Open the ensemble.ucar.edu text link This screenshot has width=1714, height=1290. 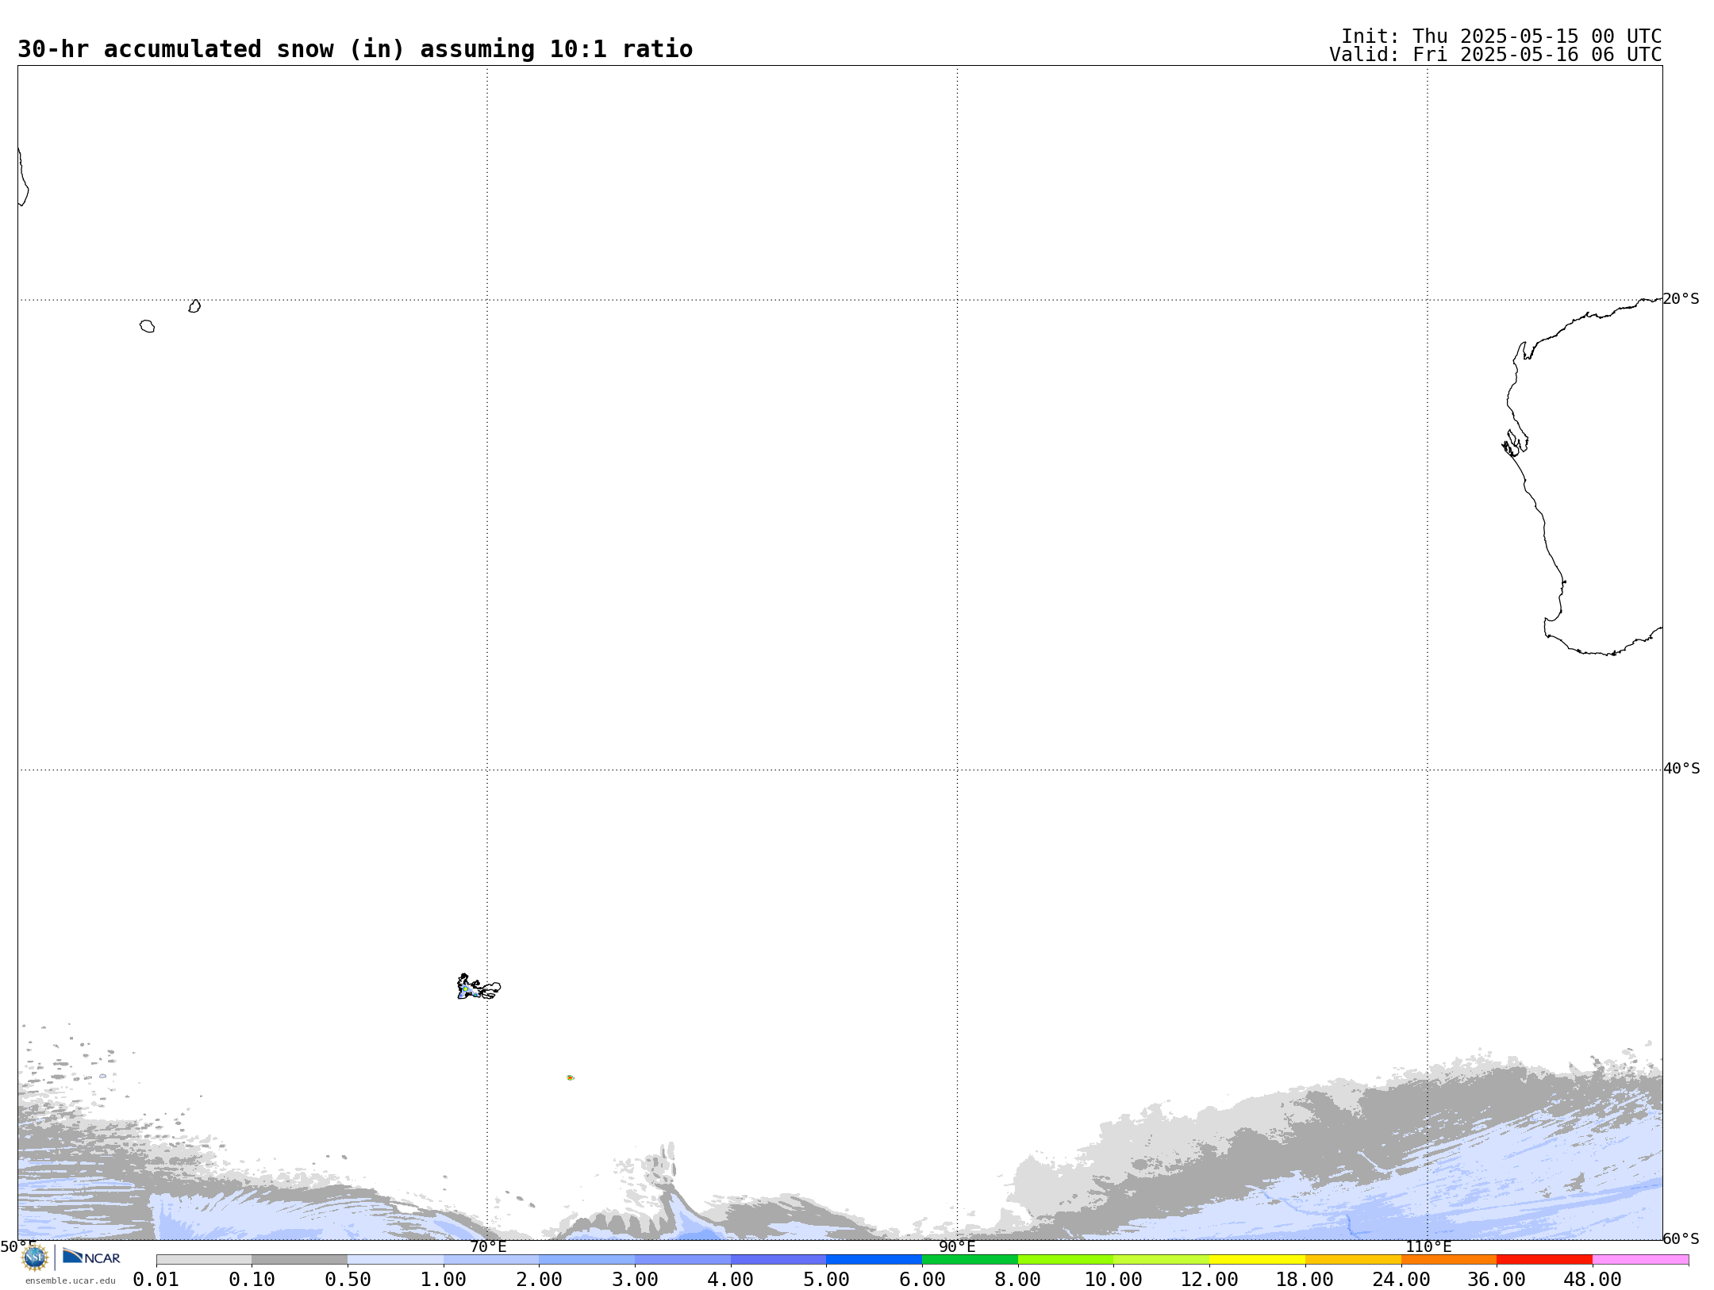pyautogui.click(x=70, y=1280)
